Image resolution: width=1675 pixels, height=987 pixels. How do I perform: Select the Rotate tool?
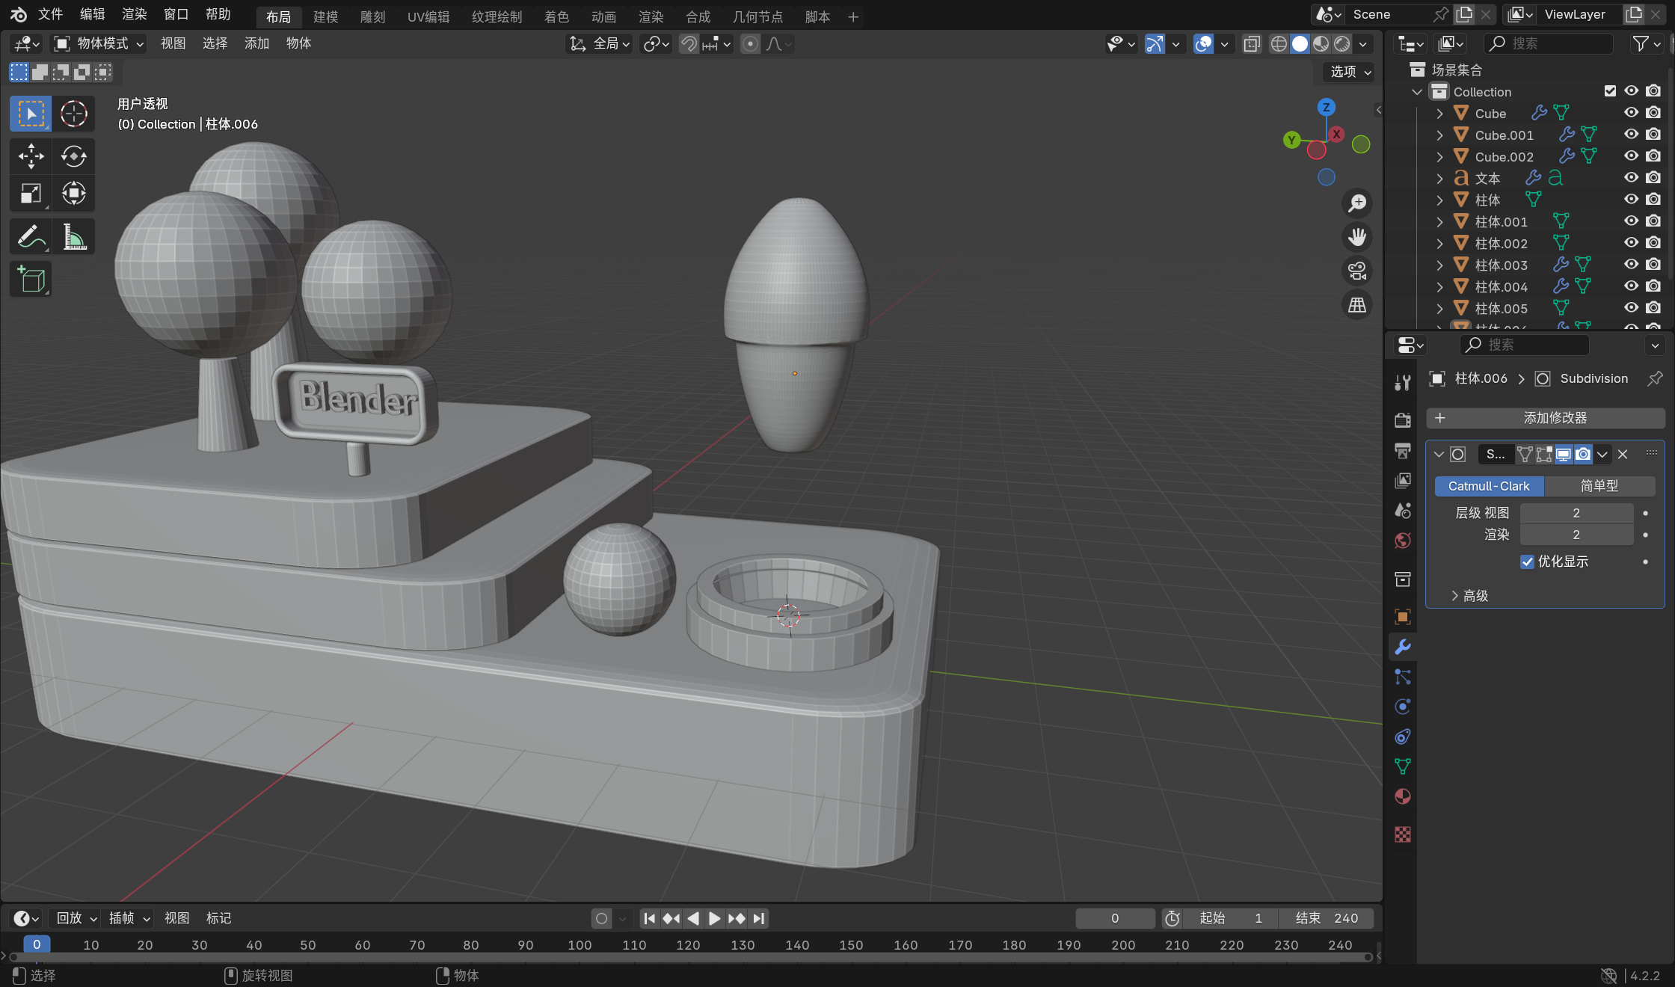(x=73, y=156)
